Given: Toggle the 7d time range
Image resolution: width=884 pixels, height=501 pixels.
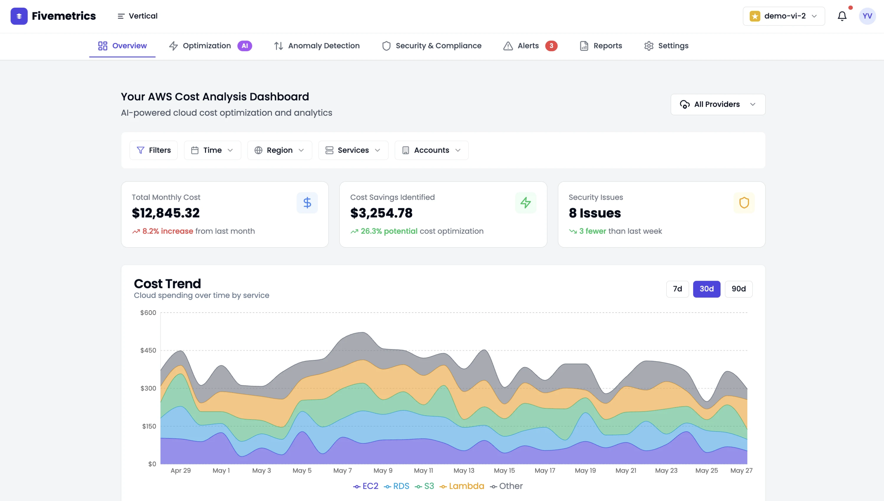Looking at the screenshot, I should [x=678, y=289].
